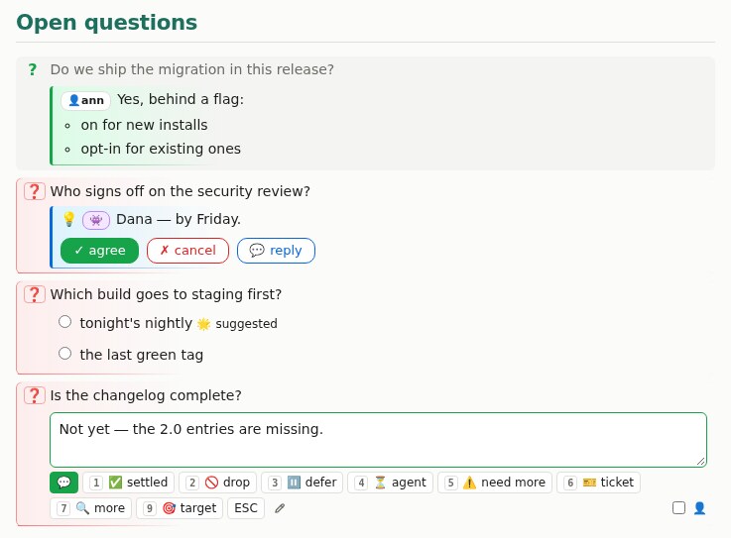Choose the defer option 3
Image resolution: width=731 pixels, height=538 pixels.
click(x=303, y=483)
